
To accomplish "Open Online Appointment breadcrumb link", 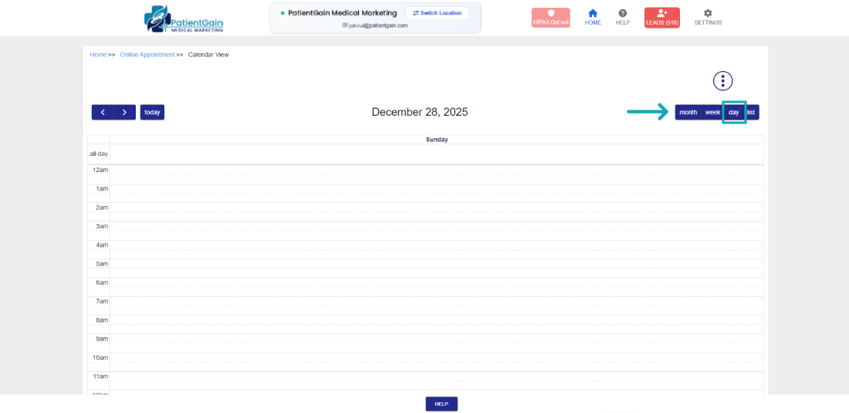I will (x=147, y=55).
